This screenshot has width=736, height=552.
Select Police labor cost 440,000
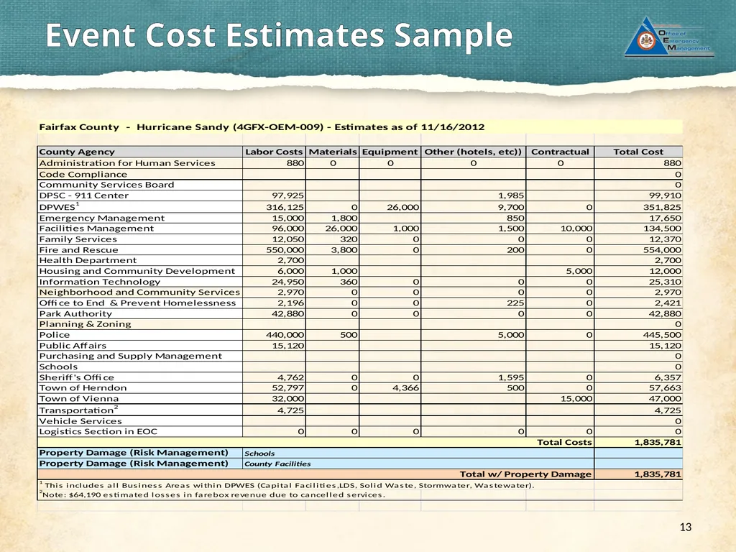[285, 335]
